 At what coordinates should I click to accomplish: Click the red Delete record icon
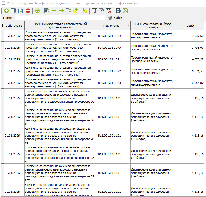(28, 11)
